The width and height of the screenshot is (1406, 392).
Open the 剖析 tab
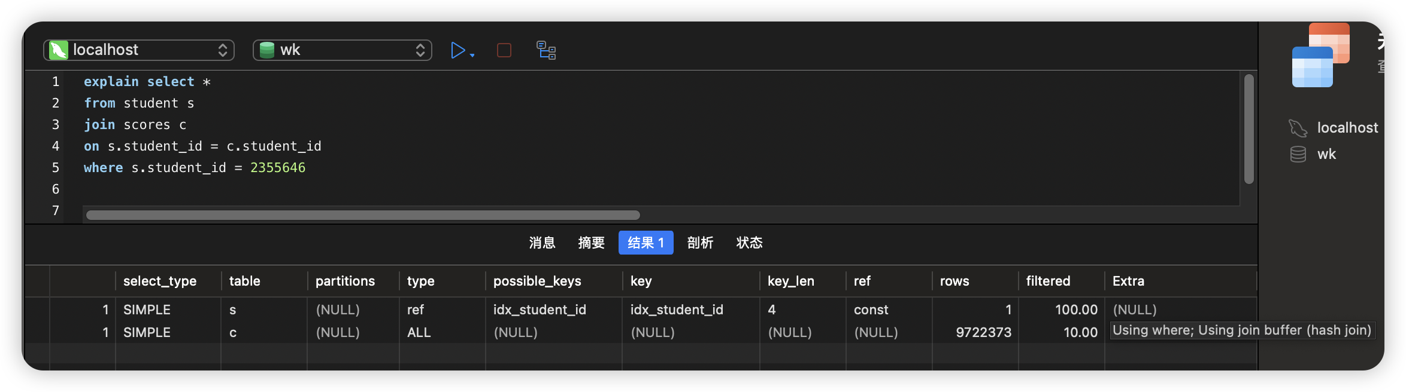(701, 243)
